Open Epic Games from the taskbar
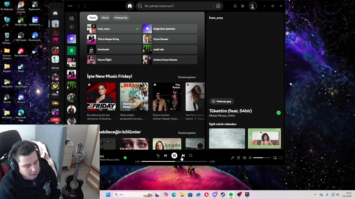Image resolution: width=355 pixels, height=199 pixels. point(247,195)
